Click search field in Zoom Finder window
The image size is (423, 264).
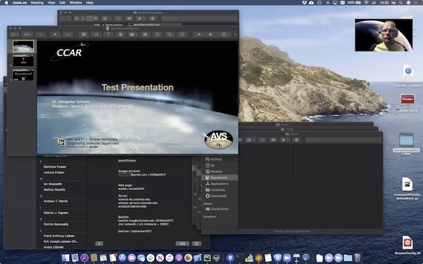click(x=343, y=140)
